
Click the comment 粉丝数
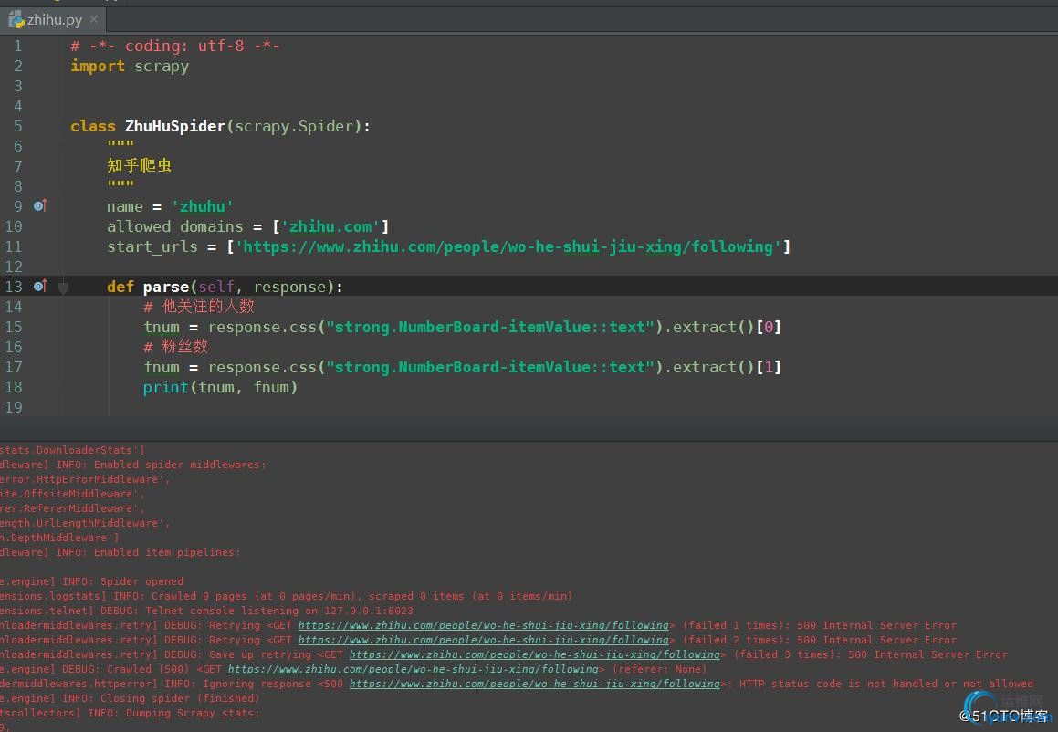175,347
